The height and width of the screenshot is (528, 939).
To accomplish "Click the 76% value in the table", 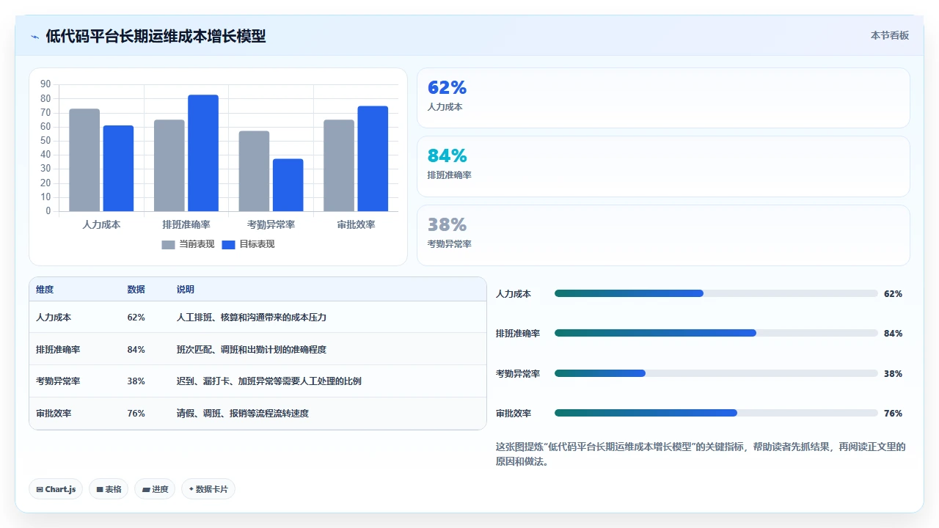I will click(x=136, y=414).
